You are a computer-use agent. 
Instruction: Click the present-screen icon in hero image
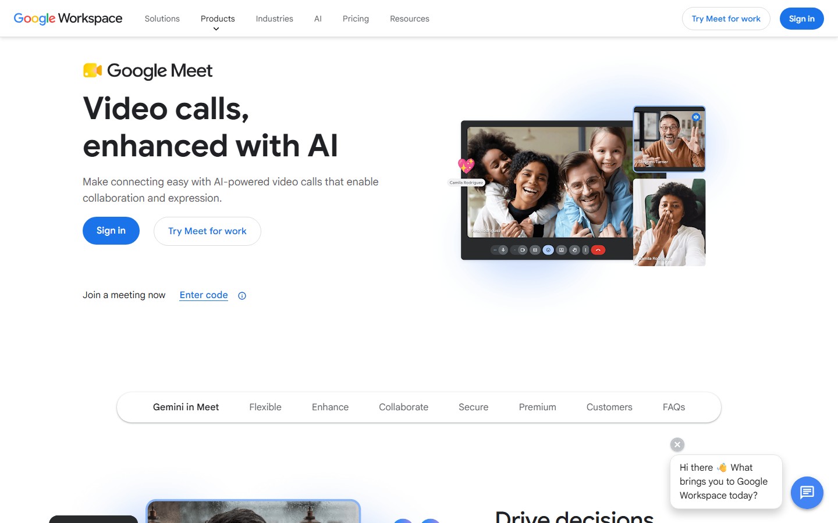pos(561,250)
